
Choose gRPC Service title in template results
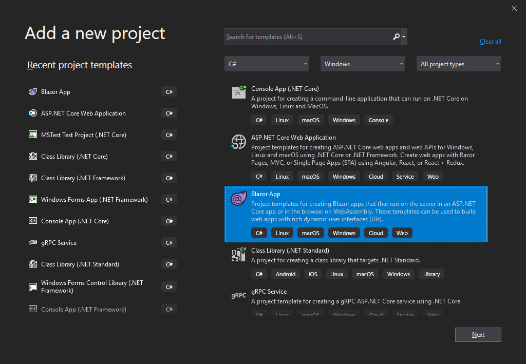269,292
